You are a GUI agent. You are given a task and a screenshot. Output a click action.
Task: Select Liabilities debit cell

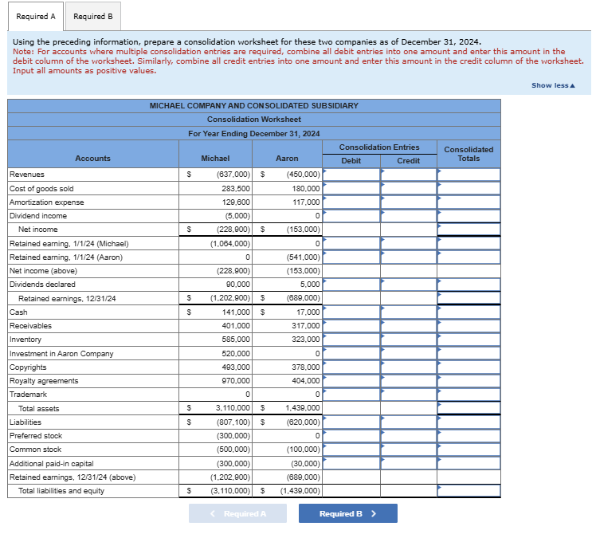click(x=351, y=422)
